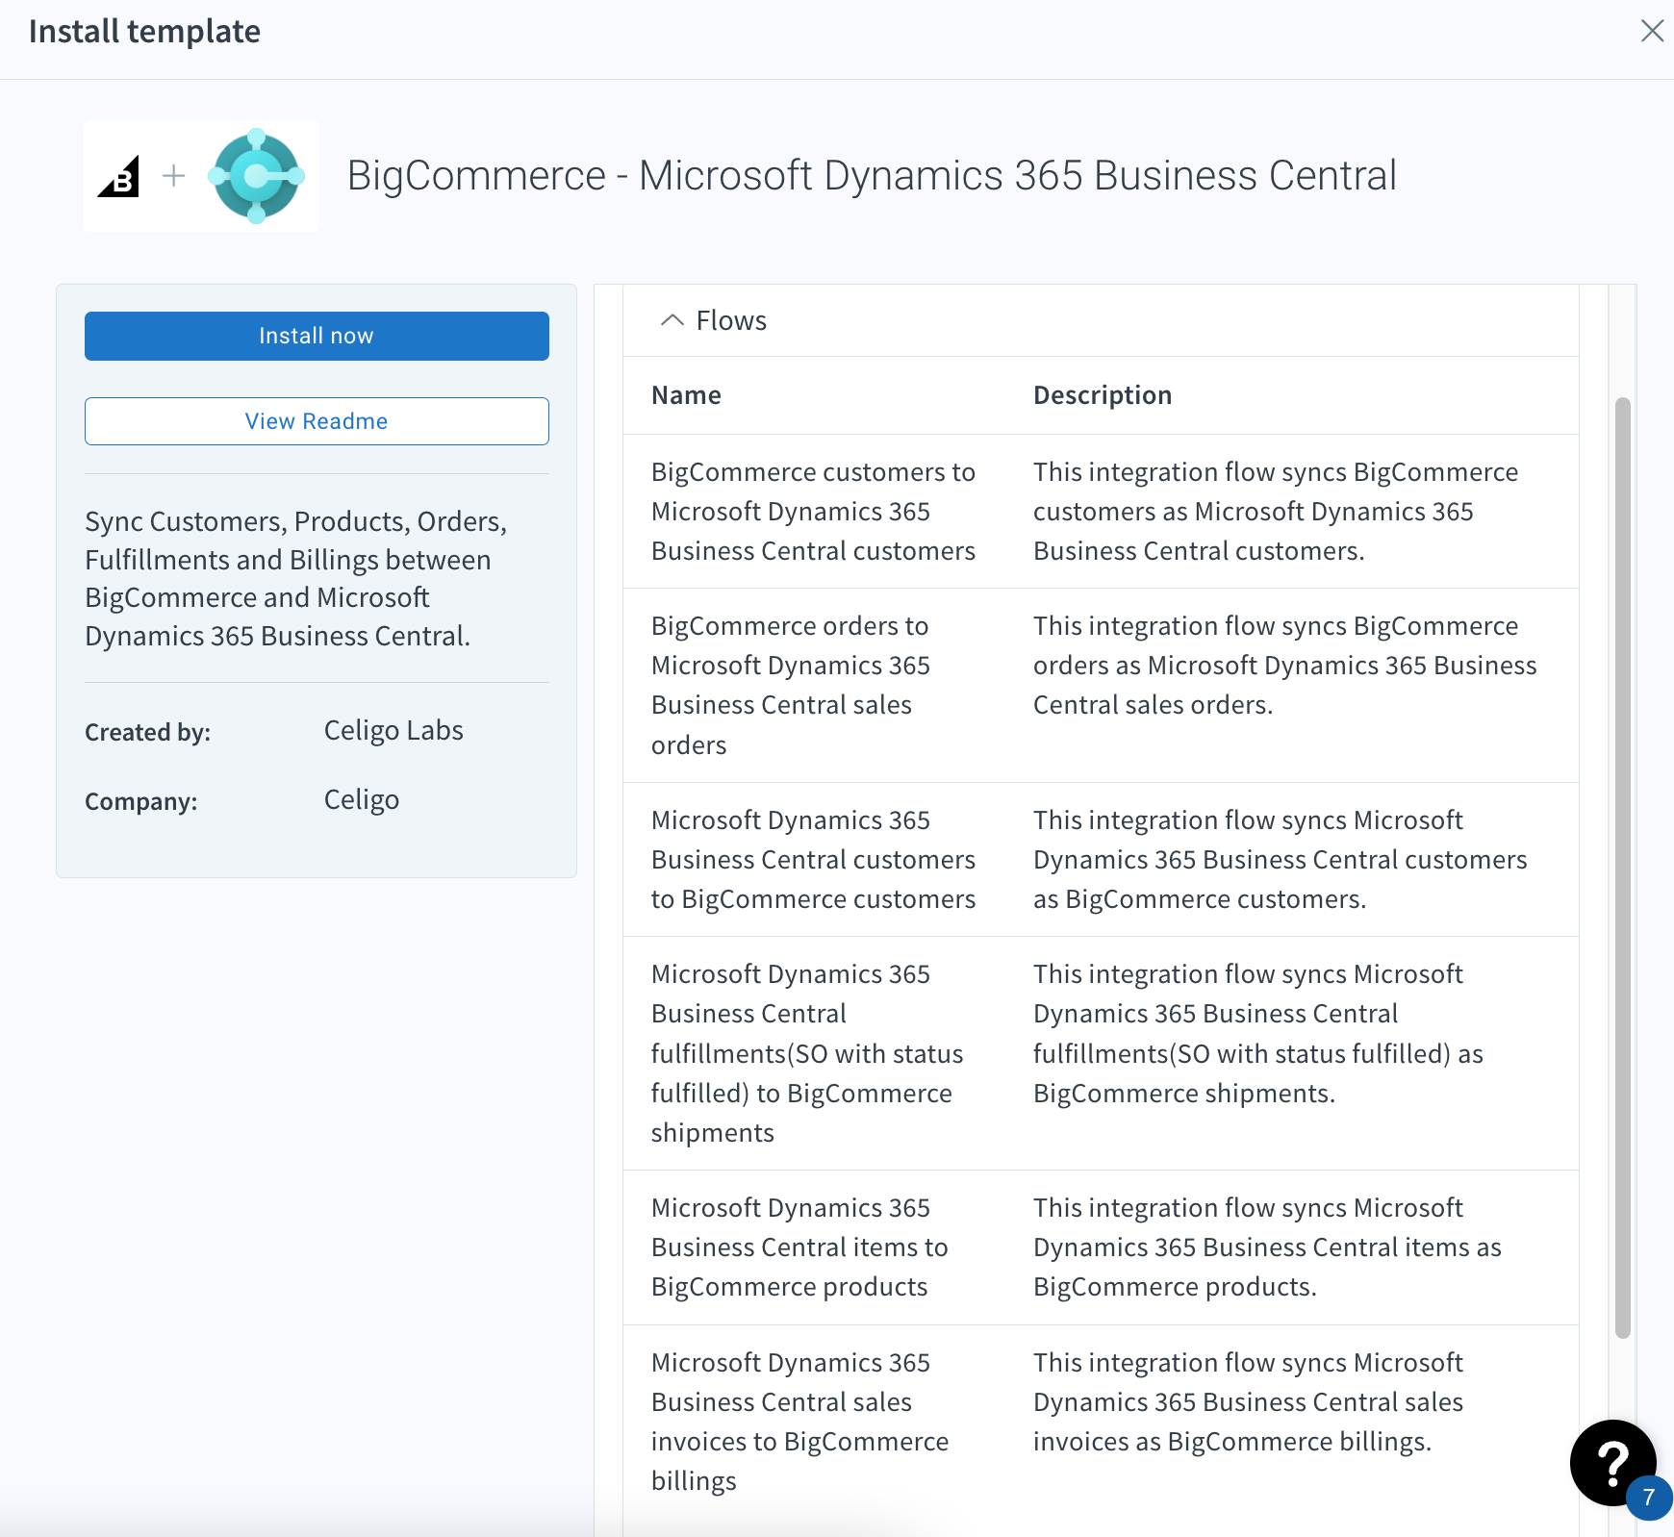Click the Install now button

pyautogui.click(x=317, y=336)
